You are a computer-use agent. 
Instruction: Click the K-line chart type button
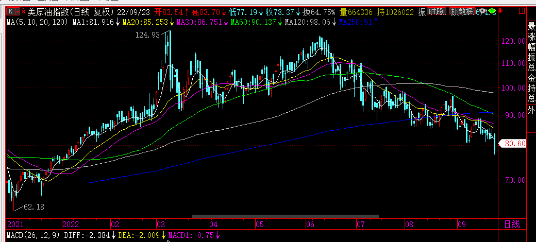pyautogui.click(x=10, y=11)
